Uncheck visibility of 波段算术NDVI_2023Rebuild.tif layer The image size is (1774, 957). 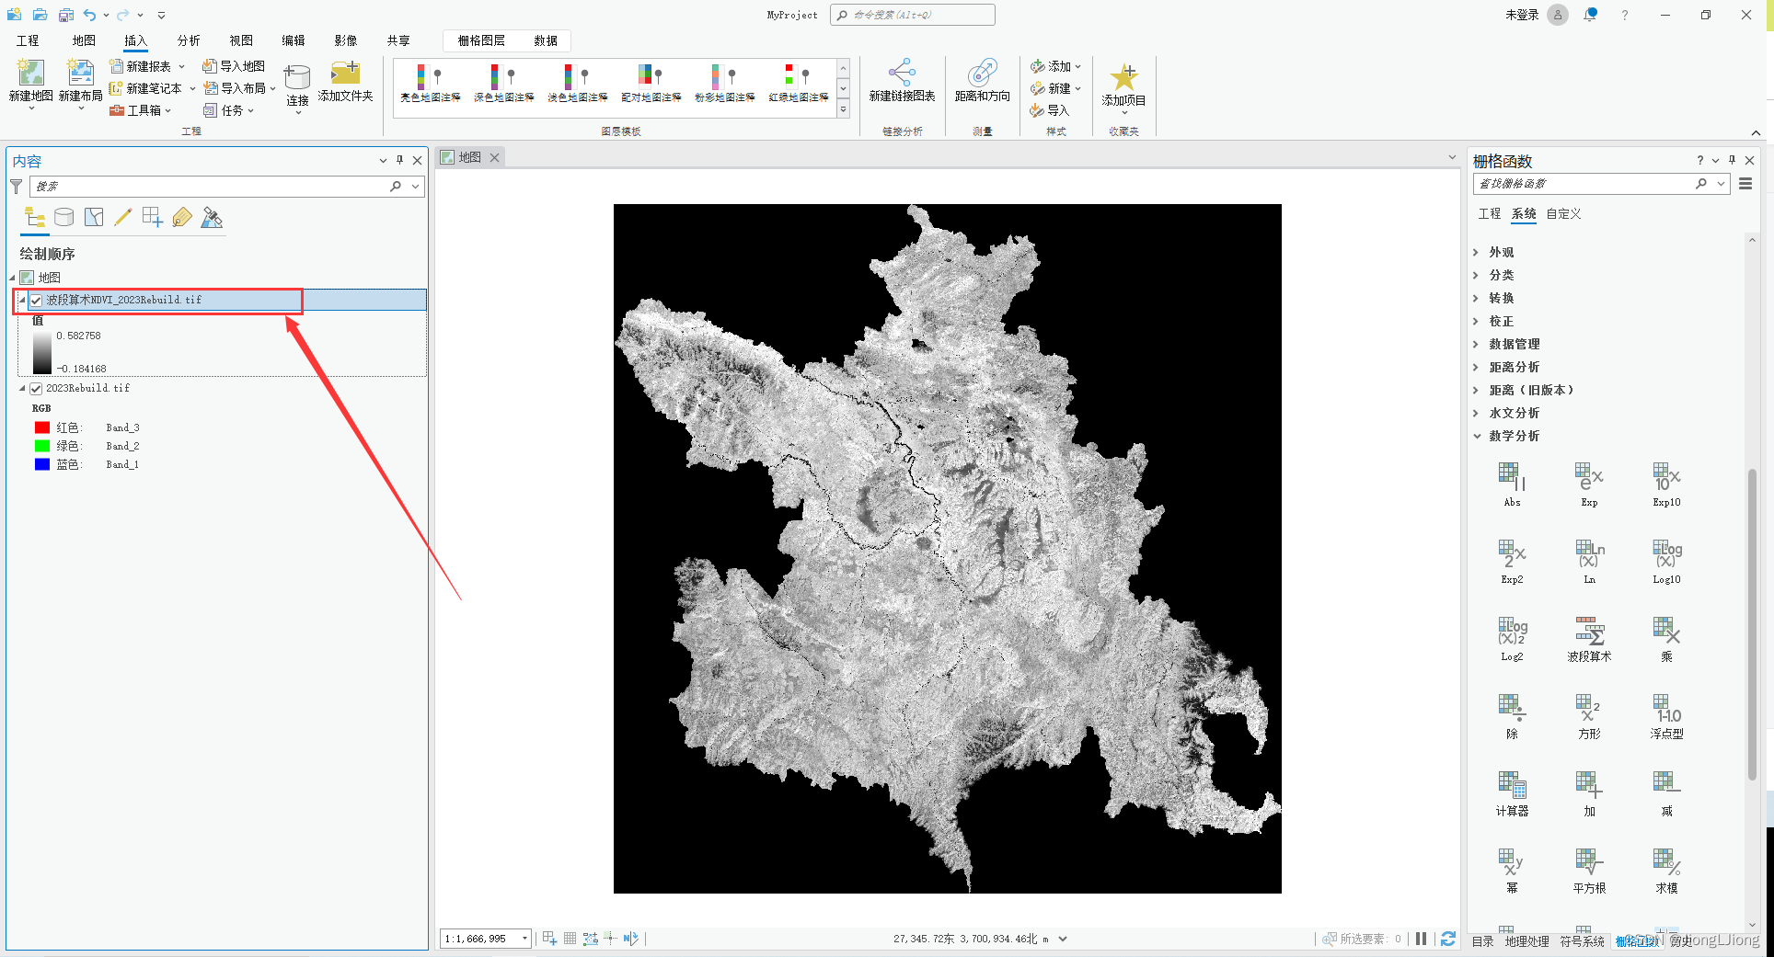(36, 299)
